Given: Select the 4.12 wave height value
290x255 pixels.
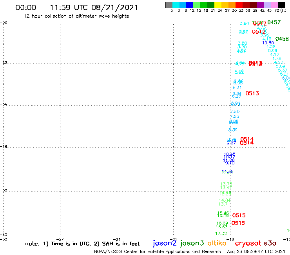Looking at the screenshot, I should tap(267, 39).
